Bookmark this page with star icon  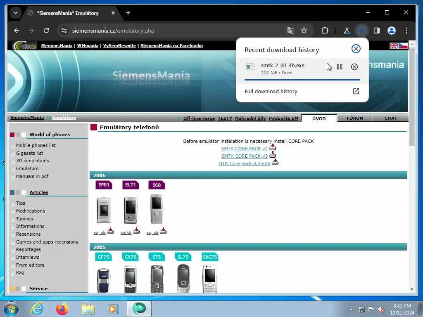click(x=304, y=31)
